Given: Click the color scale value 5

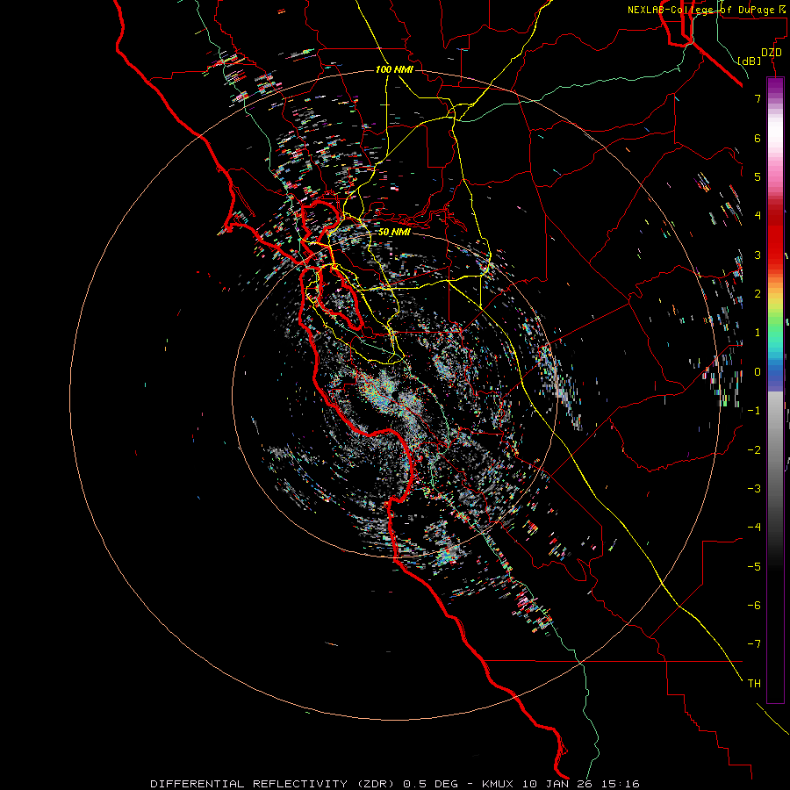Looking at the screenshot, I should pyautogui.click(x=758, y=176).
